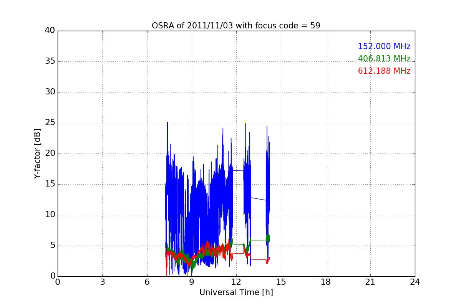Click the Universal Time [h] axis label
This screenshot has width=461, height=307.
point(236,292)
